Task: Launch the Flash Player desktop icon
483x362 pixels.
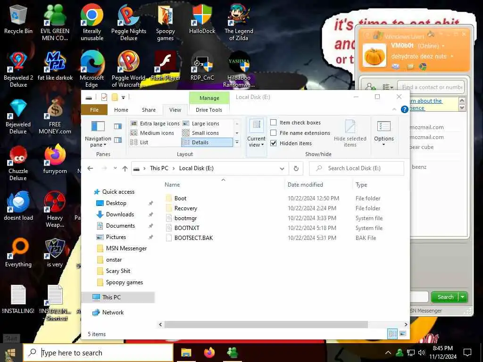Action: click(166, 66)
